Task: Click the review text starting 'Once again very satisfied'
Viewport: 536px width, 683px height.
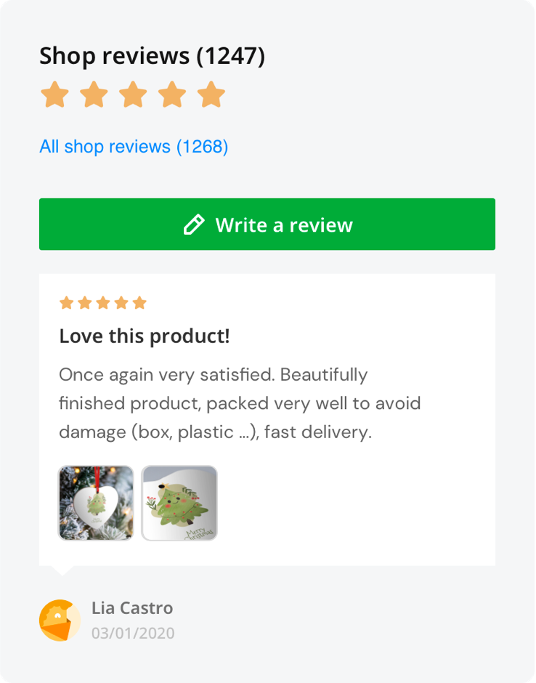Action: [x=240, y=403]
